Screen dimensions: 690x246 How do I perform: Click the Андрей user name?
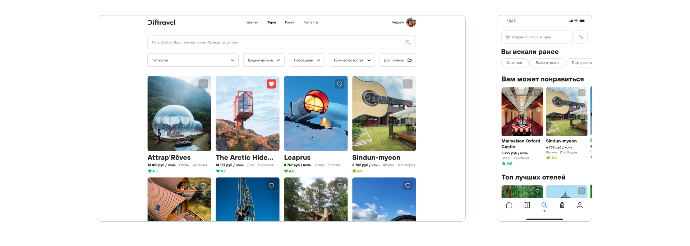pyautogui.click(x=397, y=22)
